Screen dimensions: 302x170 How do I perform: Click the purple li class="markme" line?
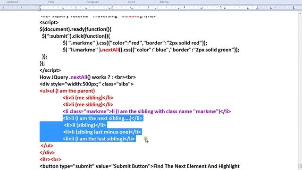(x=147, y=111)
